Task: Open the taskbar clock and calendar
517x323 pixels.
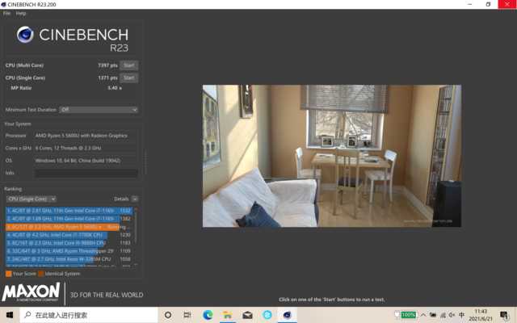Action: click(x=481, y=315)
